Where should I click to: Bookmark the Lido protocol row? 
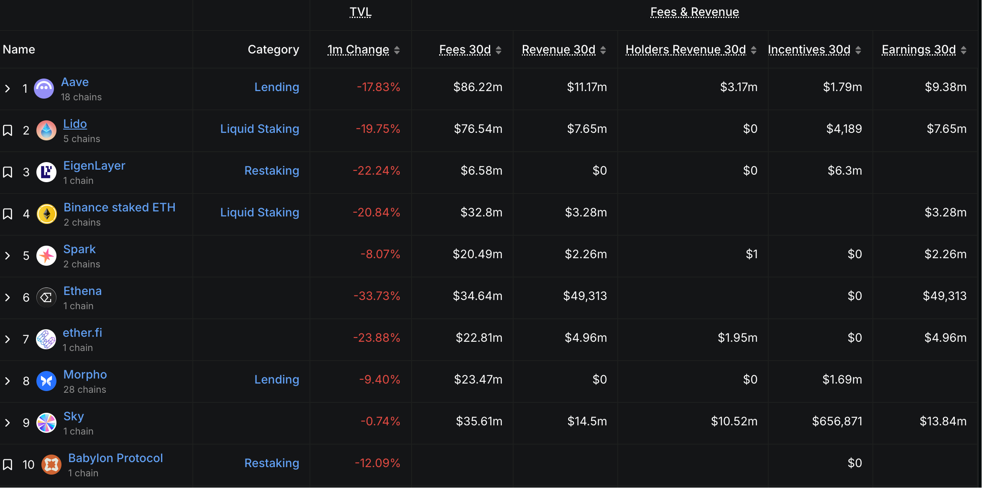click(x=8, y=130)
